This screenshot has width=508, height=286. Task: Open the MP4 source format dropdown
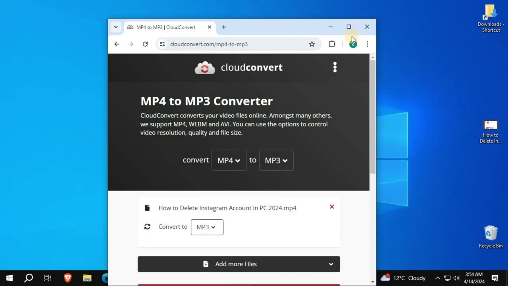point(229,160)
